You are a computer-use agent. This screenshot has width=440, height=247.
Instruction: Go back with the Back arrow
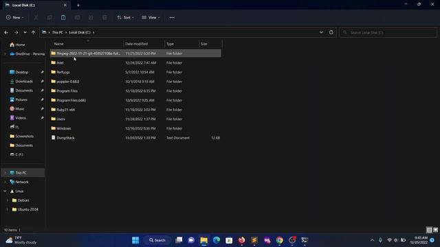click(x=6, y=32)
